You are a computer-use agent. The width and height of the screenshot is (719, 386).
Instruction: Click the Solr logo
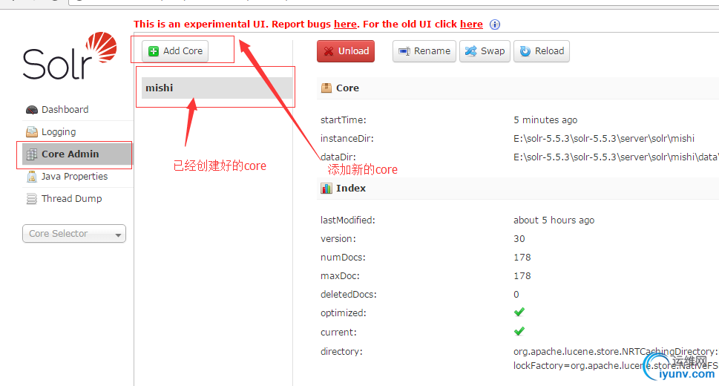pos(70,56)
